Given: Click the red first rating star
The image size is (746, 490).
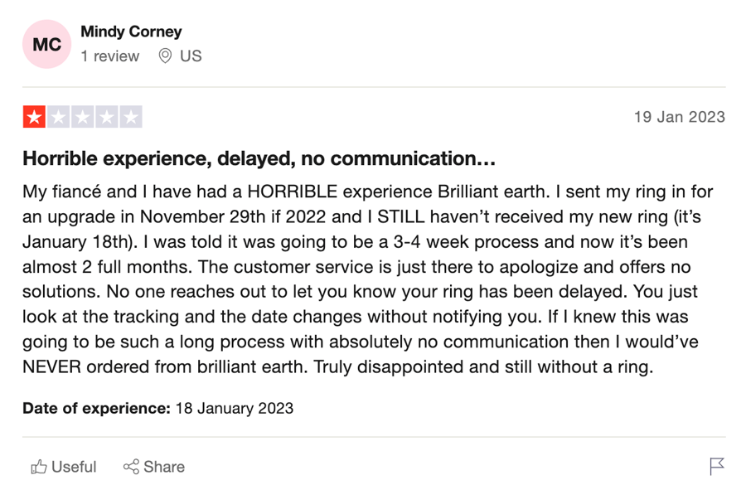Looking at the screenshot, I should pyautogui.click(x=34, y=117).
